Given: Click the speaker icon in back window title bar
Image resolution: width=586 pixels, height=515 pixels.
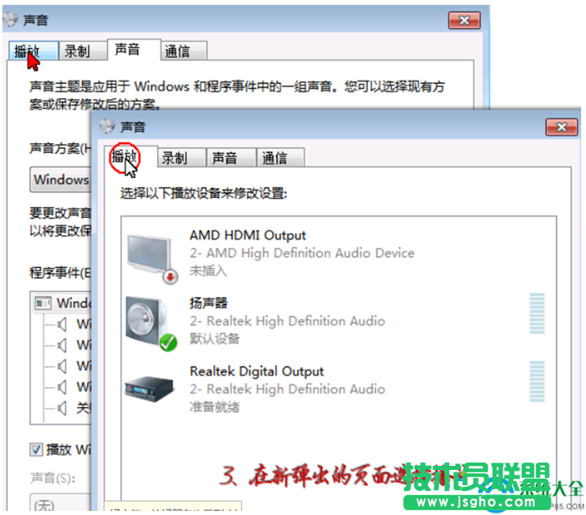Looking at the screenshot, I should 10,19.
